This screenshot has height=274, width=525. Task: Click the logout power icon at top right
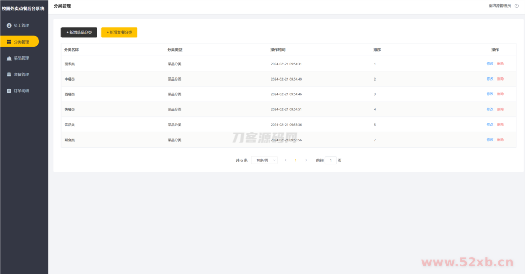(x=516, y=6)
